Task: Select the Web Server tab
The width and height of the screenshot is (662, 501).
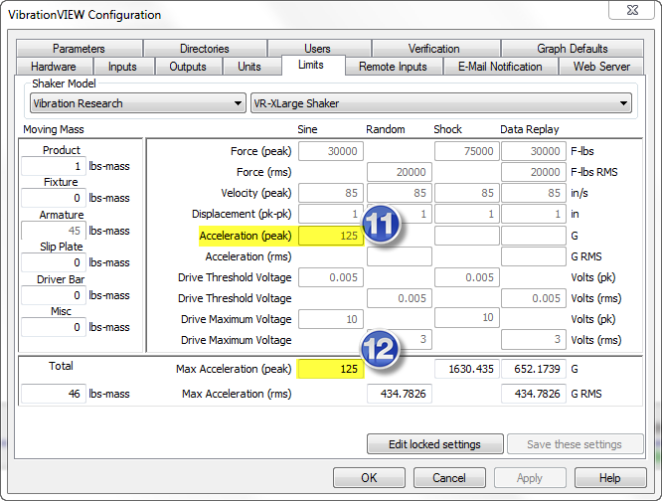Action: 601,67
